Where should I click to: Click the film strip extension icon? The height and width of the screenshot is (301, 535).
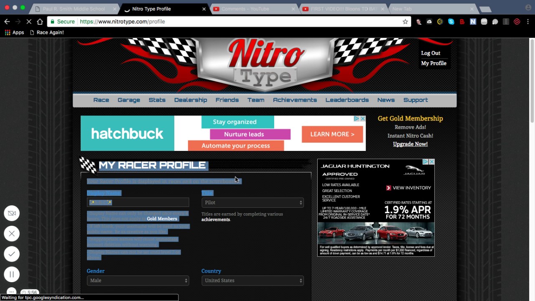coord(506,22)
